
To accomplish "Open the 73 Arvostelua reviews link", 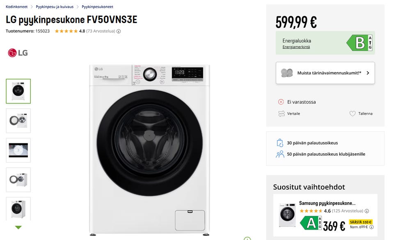I will 101,31.
